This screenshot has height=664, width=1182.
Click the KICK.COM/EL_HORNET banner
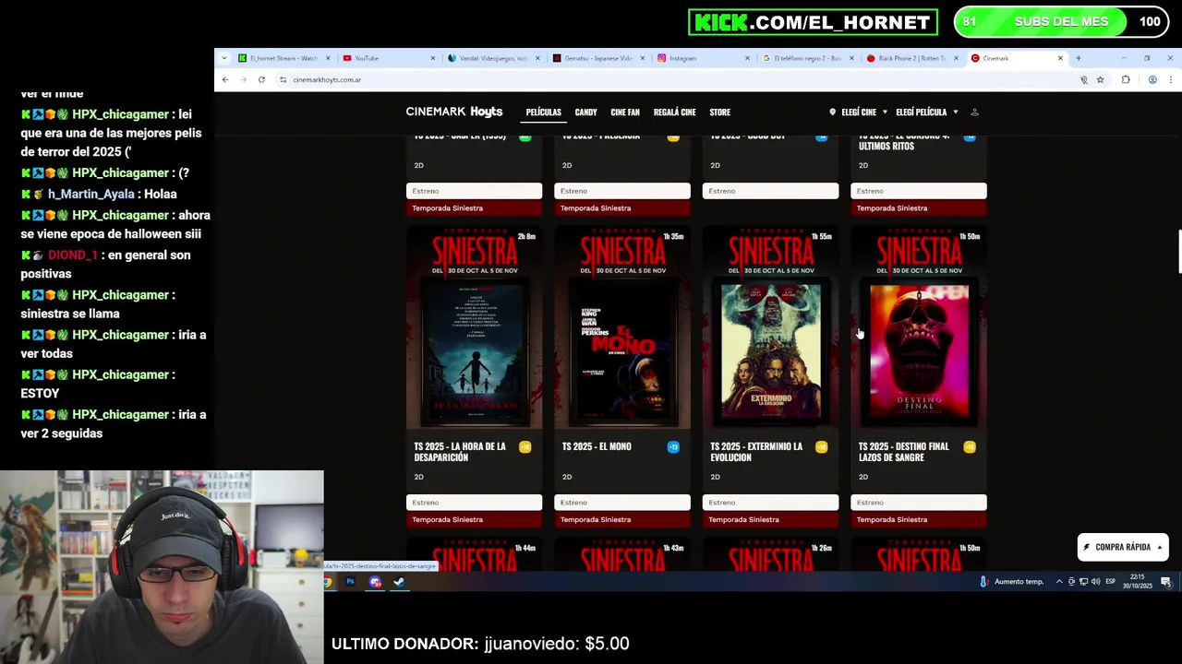pyautogui.click(x=813, y=22)
